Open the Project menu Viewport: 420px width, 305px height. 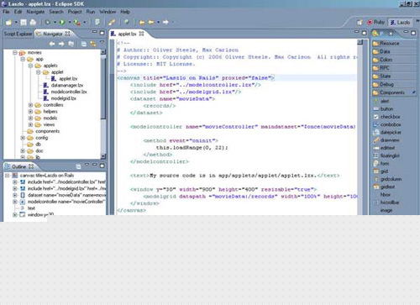[x=75, y=12]
